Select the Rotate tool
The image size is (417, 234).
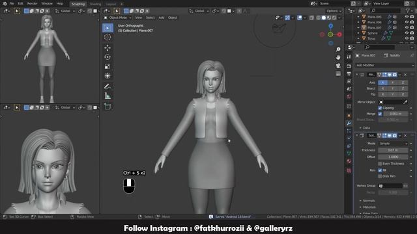108,57
